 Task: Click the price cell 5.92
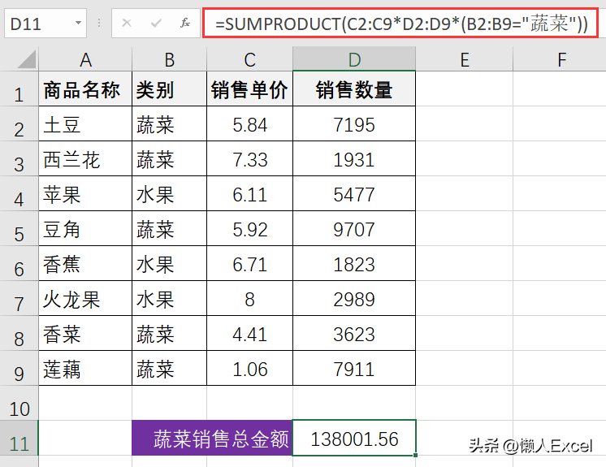pos(249,229)
